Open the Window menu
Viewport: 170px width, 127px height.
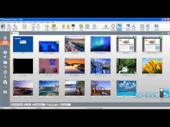click(x=47, y=22)
